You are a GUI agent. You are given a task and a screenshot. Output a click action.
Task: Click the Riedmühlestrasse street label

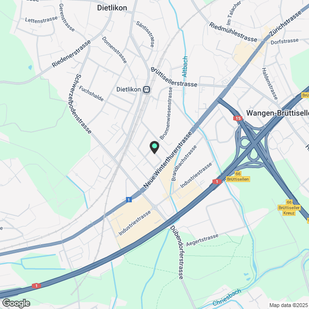pyautogui.click(x=233, y=32)
